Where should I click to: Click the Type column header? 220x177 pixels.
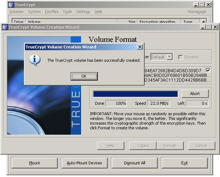(x=190, y=21)
